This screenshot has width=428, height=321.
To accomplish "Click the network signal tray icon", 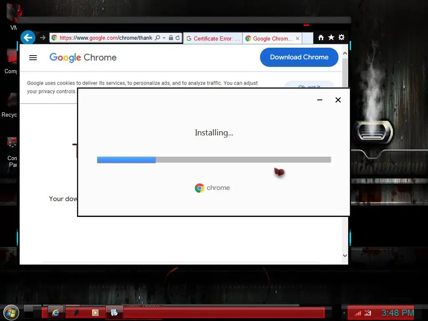I will (358, 313).
